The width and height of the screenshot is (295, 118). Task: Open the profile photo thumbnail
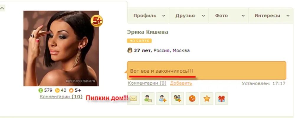[x=61, y=48]
